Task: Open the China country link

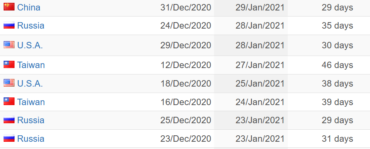Action: pos(29,7)
